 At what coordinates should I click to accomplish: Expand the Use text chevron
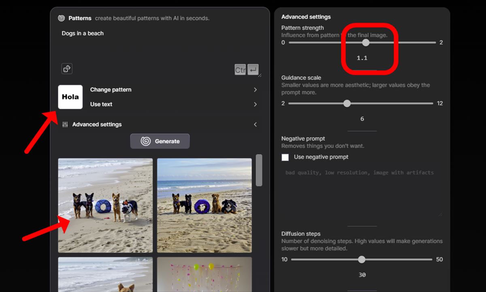(x=255, y=104)
